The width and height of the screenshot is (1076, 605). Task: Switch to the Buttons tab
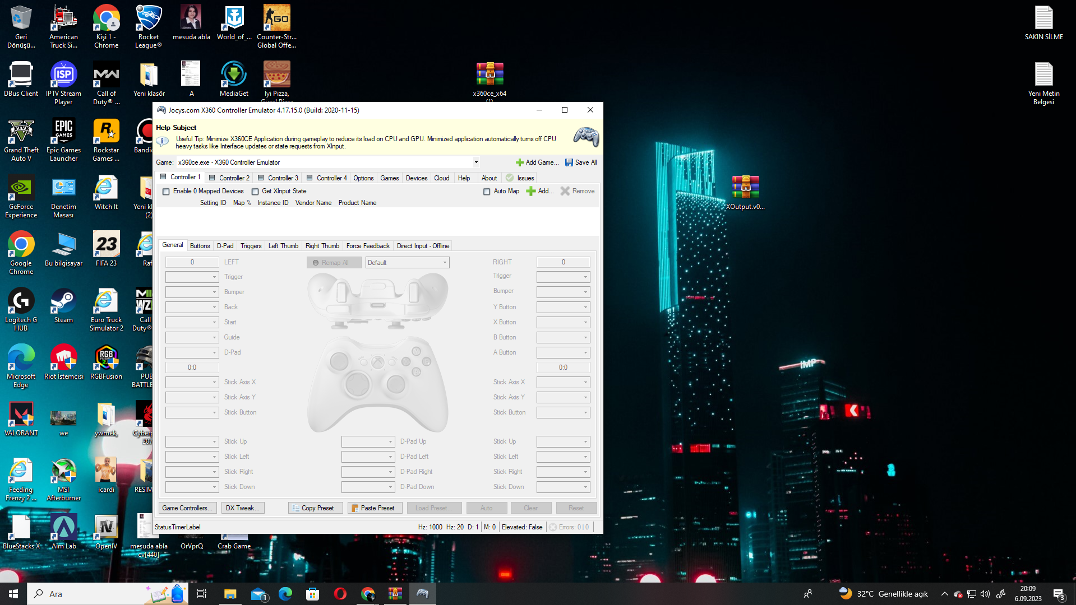[200, 246]
